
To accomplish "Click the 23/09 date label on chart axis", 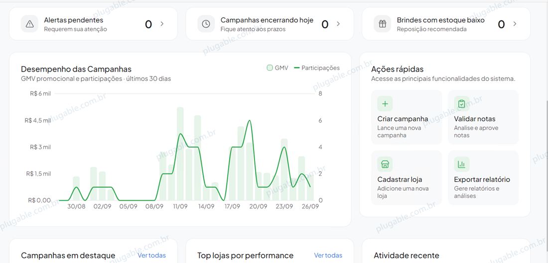I will point(284,206).
